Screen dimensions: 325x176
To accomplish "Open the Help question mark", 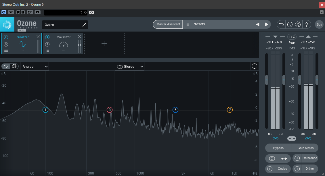I will coord(307,24).
